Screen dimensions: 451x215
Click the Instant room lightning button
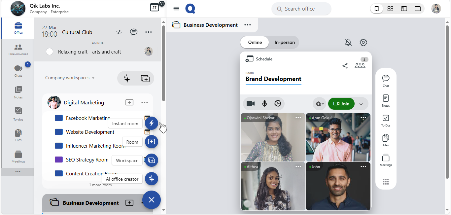[x=151, y=123]
